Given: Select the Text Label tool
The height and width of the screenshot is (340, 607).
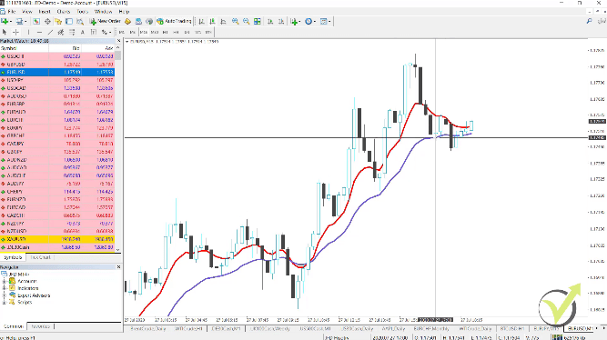Looking at the screenshot, I should coord(94,32).
